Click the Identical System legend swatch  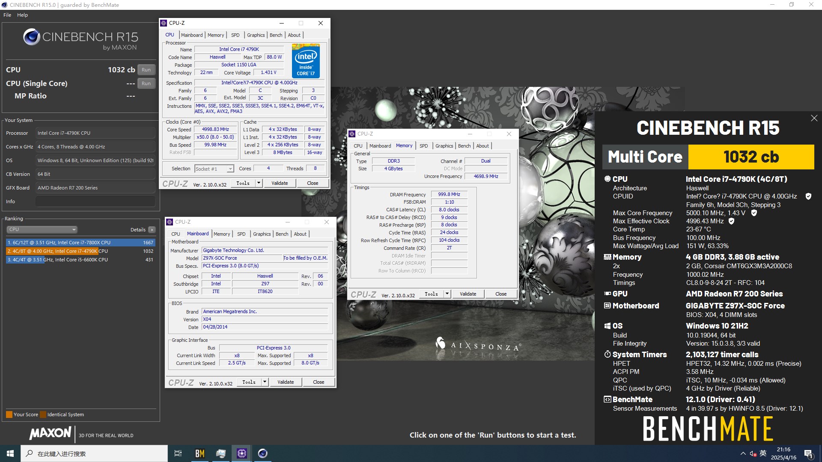tap(43, 415)
